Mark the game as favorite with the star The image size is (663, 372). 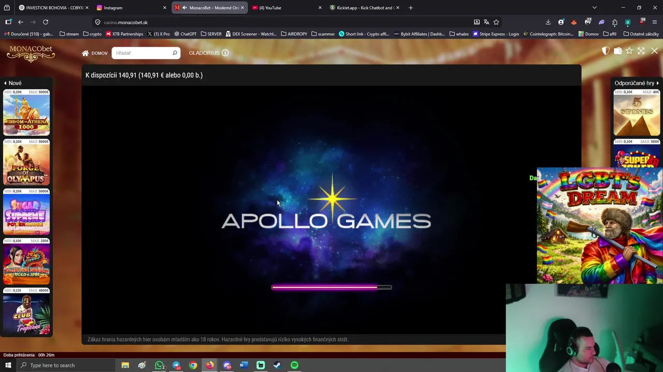(x=629, y=51)
